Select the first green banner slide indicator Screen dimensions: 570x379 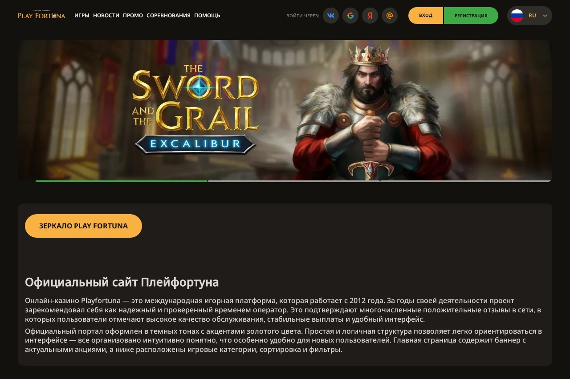122,181
